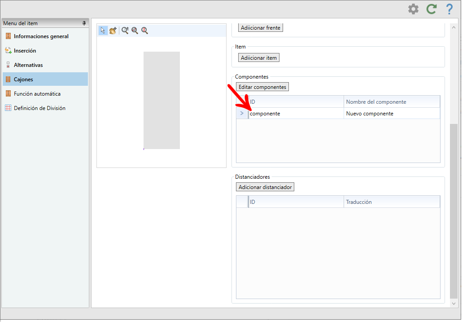
Task: Click the zoom in magnifier icon
Action: pyautogui.click(x=125, y=31)
